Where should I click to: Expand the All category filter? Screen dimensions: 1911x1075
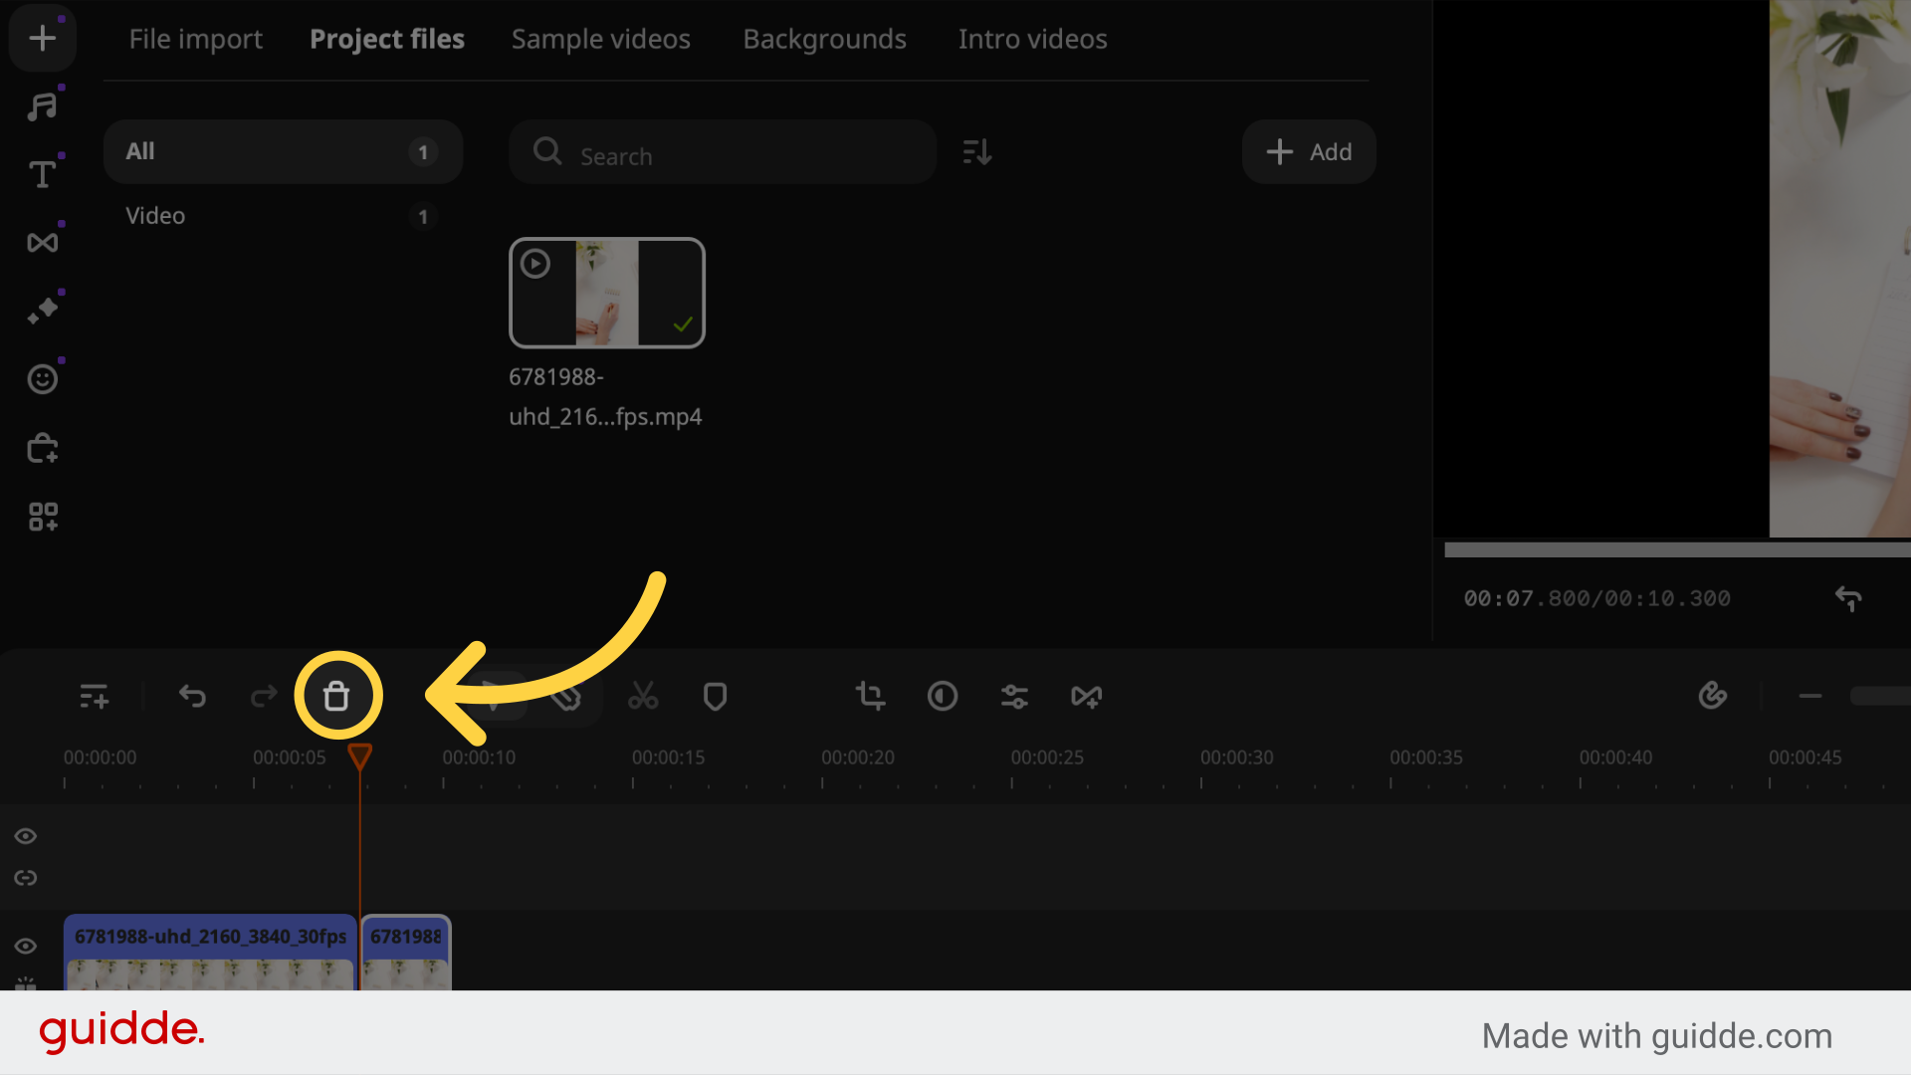pyautogui.click(x=283, y=151)
